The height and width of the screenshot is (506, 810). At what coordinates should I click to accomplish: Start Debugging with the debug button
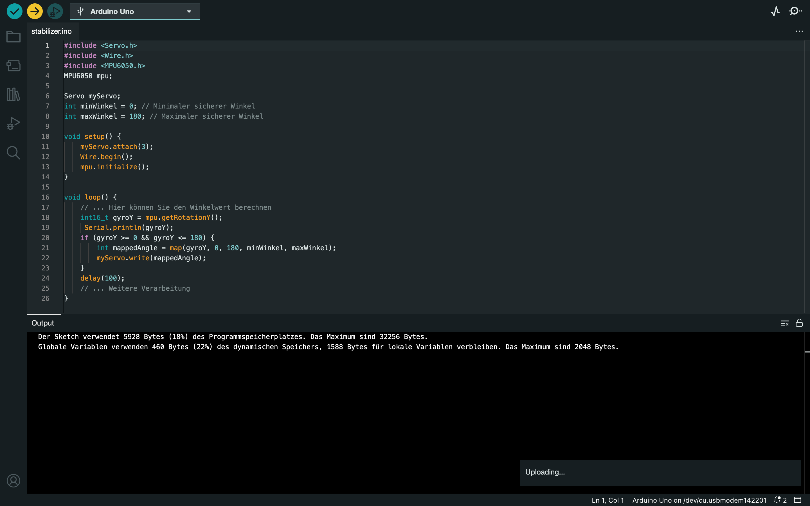pyautogui.click(x=55, y=11)
